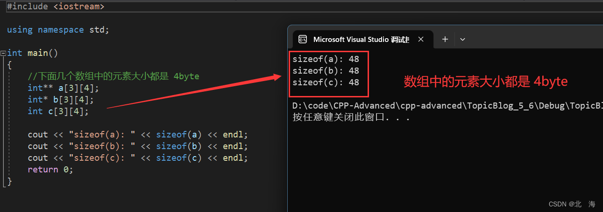Click the 'using namespace std;' line
This screenshot has height=212, width=603.
point(58,30)
